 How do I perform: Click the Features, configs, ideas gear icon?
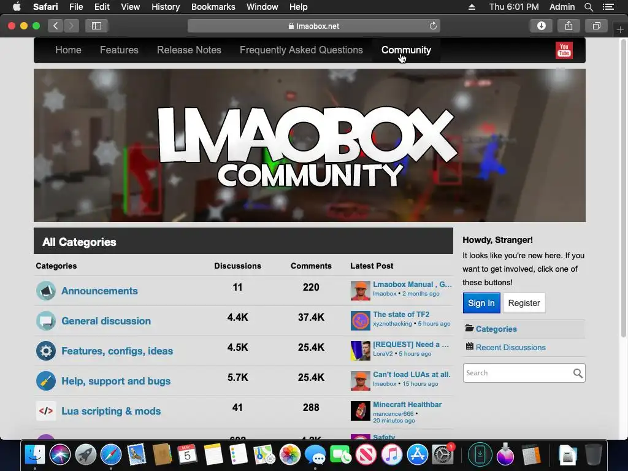[x=46, y=351]
